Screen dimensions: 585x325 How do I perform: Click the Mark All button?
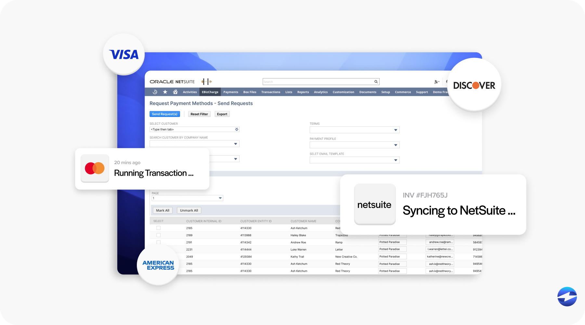tap(162, 210)
